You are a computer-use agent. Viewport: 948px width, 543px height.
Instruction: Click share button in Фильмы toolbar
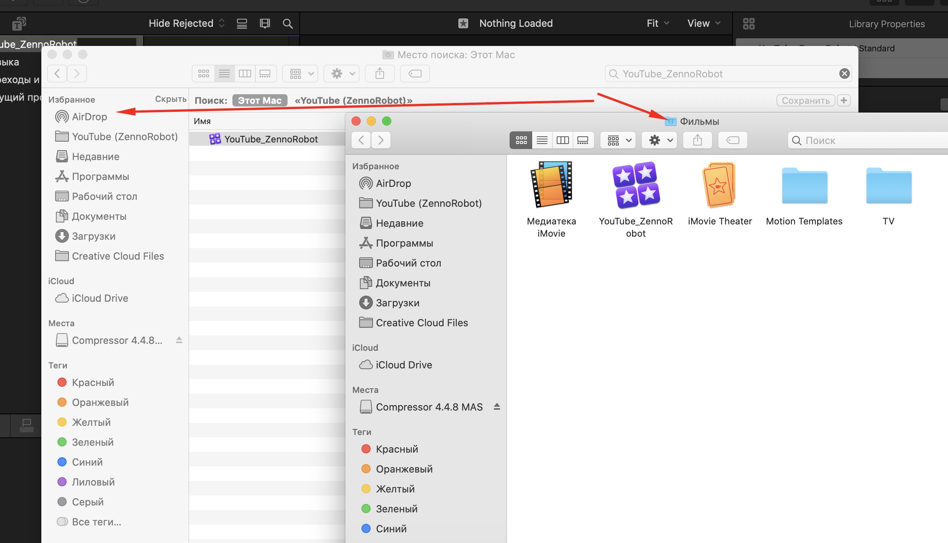pos(697,140)
